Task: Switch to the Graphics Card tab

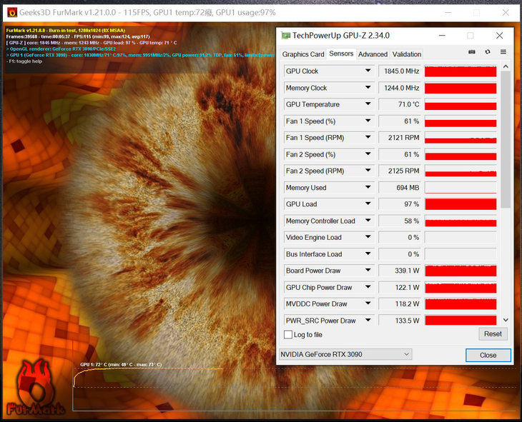Action: point(303,54)
